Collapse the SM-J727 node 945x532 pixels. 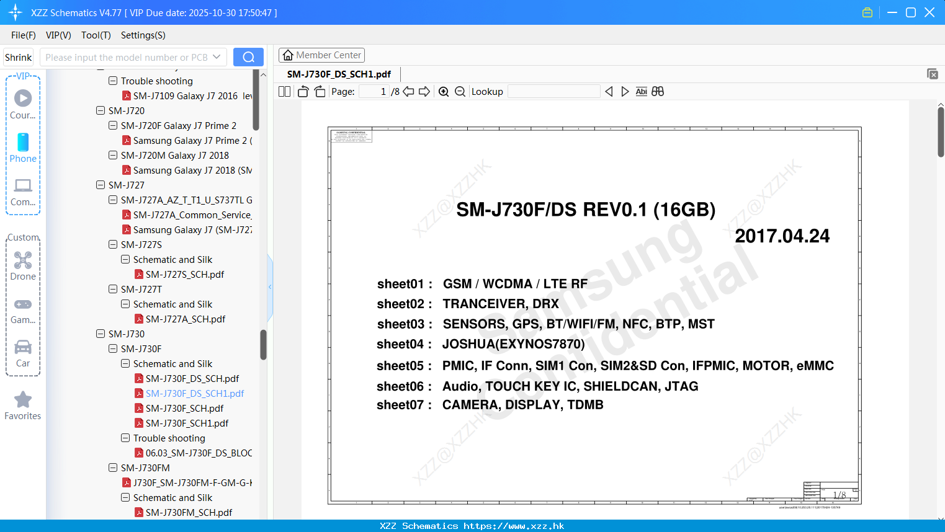pos(101,185)
